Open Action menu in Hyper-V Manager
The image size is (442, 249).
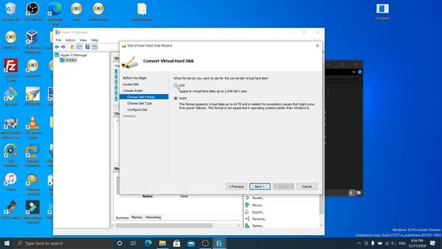(70, 40)
